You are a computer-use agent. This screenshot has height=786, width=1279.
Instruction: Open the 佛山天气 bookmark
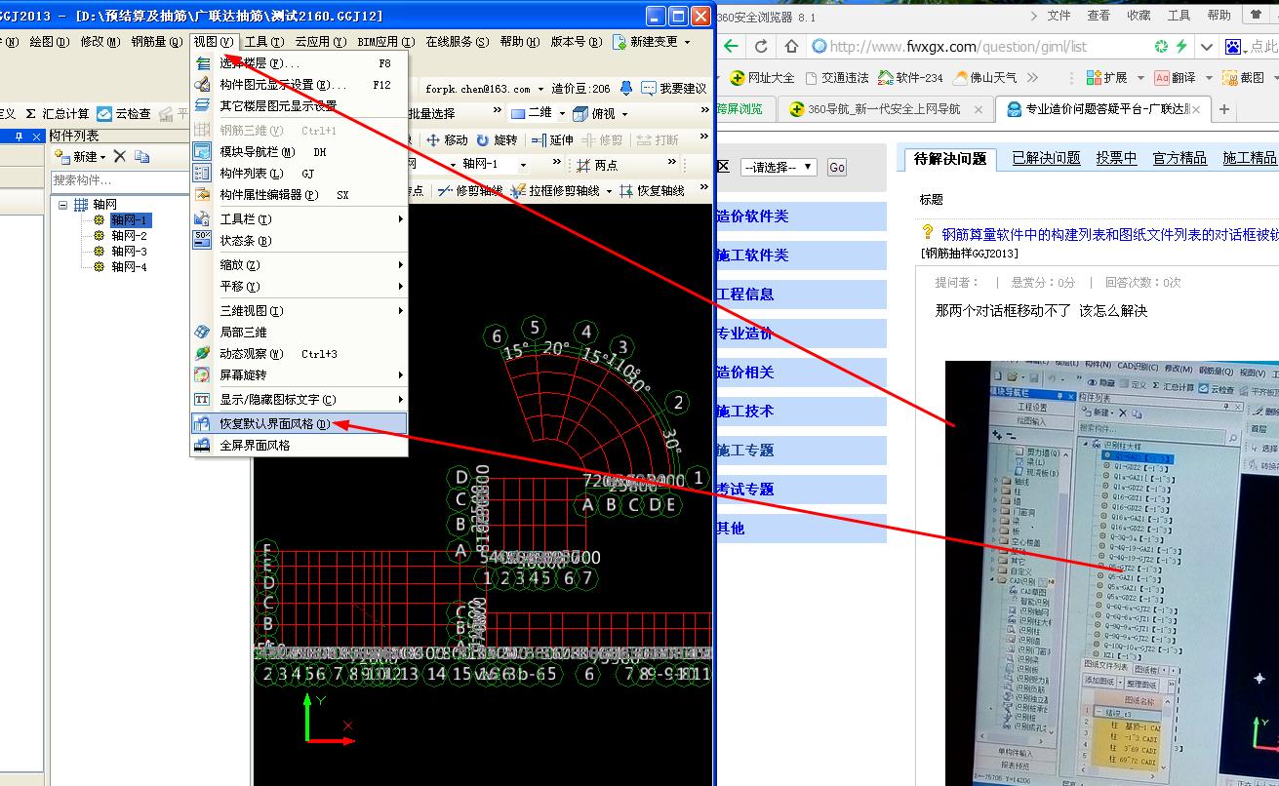(x=986, y=78)
